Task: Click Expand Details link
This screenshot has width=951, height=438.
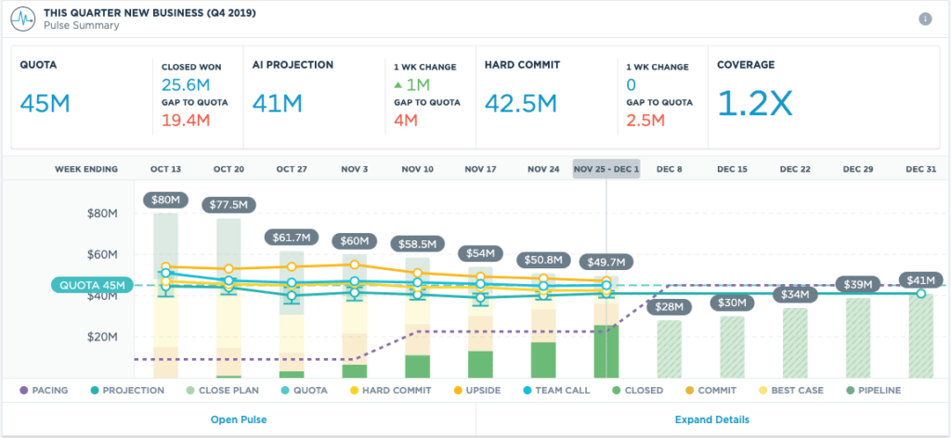Action: click(x=712, y=419)
